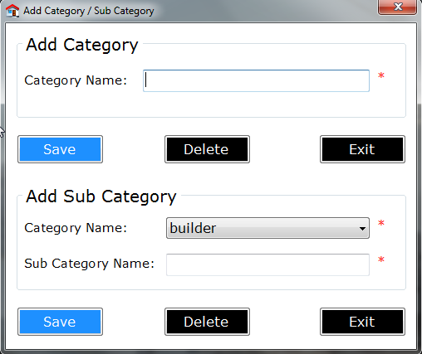422x354 pixels.
Task: Click Delete below the Add Category group
Action: pos(207,149)
